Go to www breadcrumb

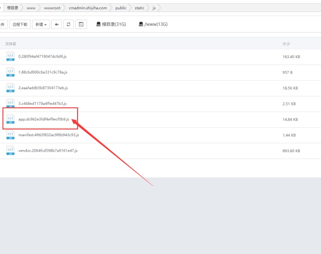(31, 8)
